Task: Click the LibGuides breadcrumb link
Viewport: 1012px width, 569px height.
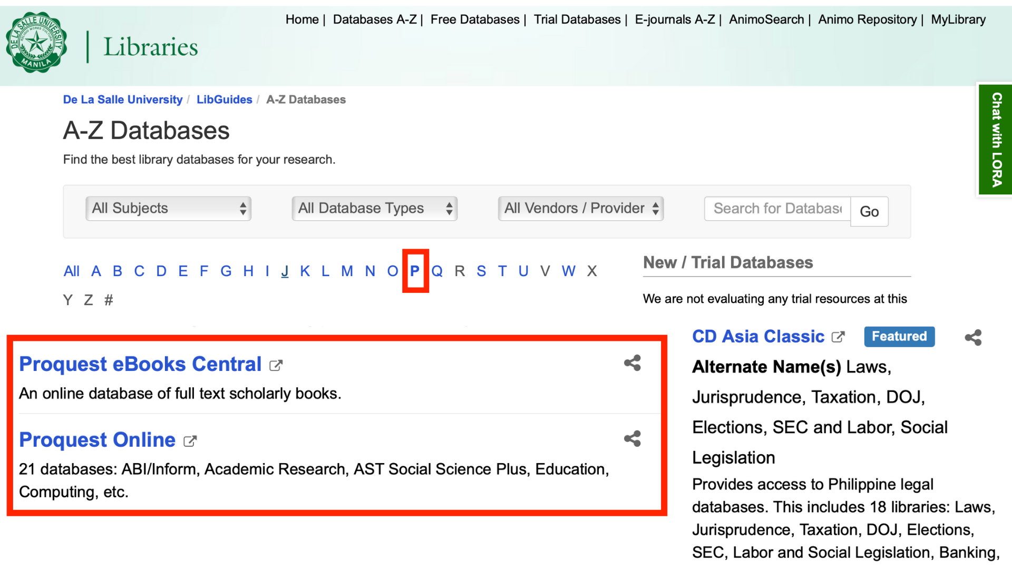Action: [x=224, y=100]
